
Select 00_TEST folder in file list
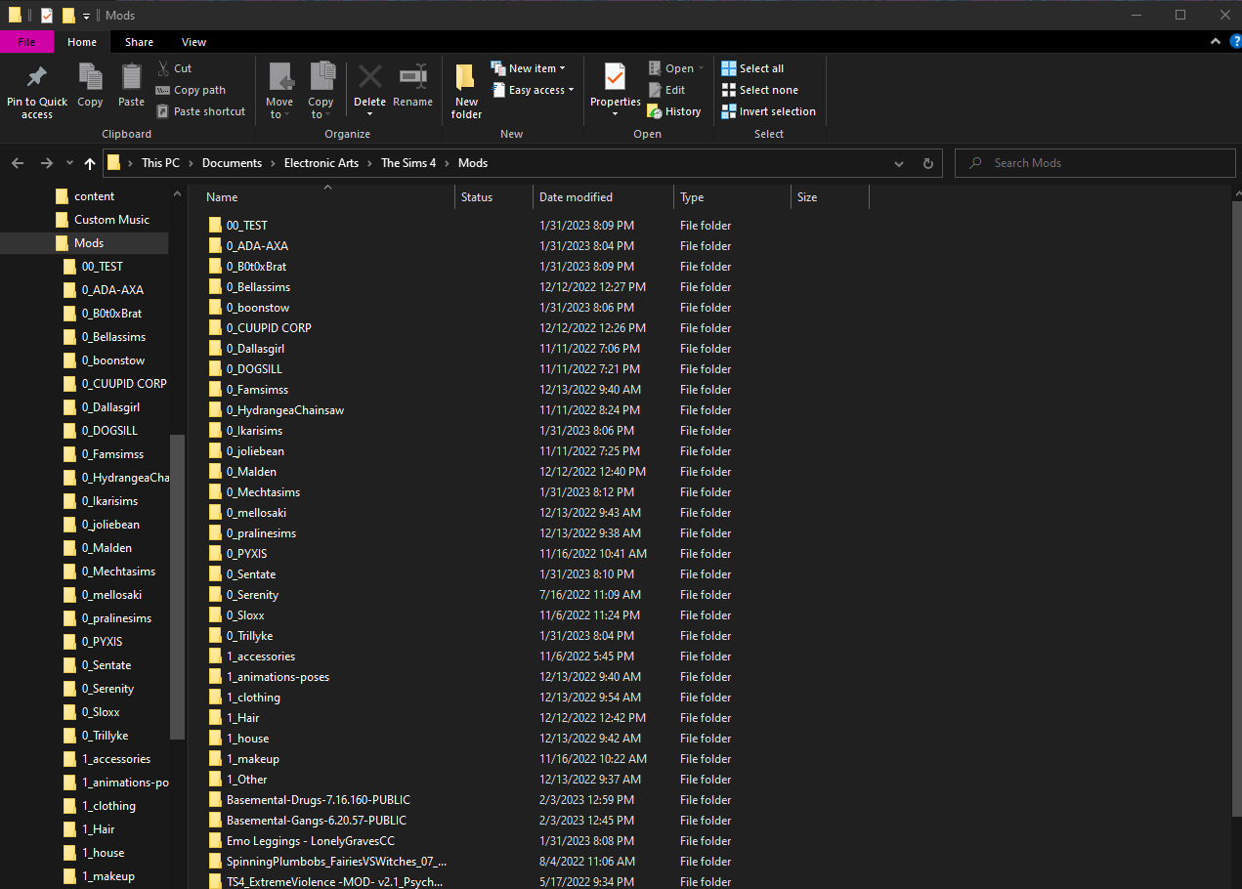[x=246, y=226]
